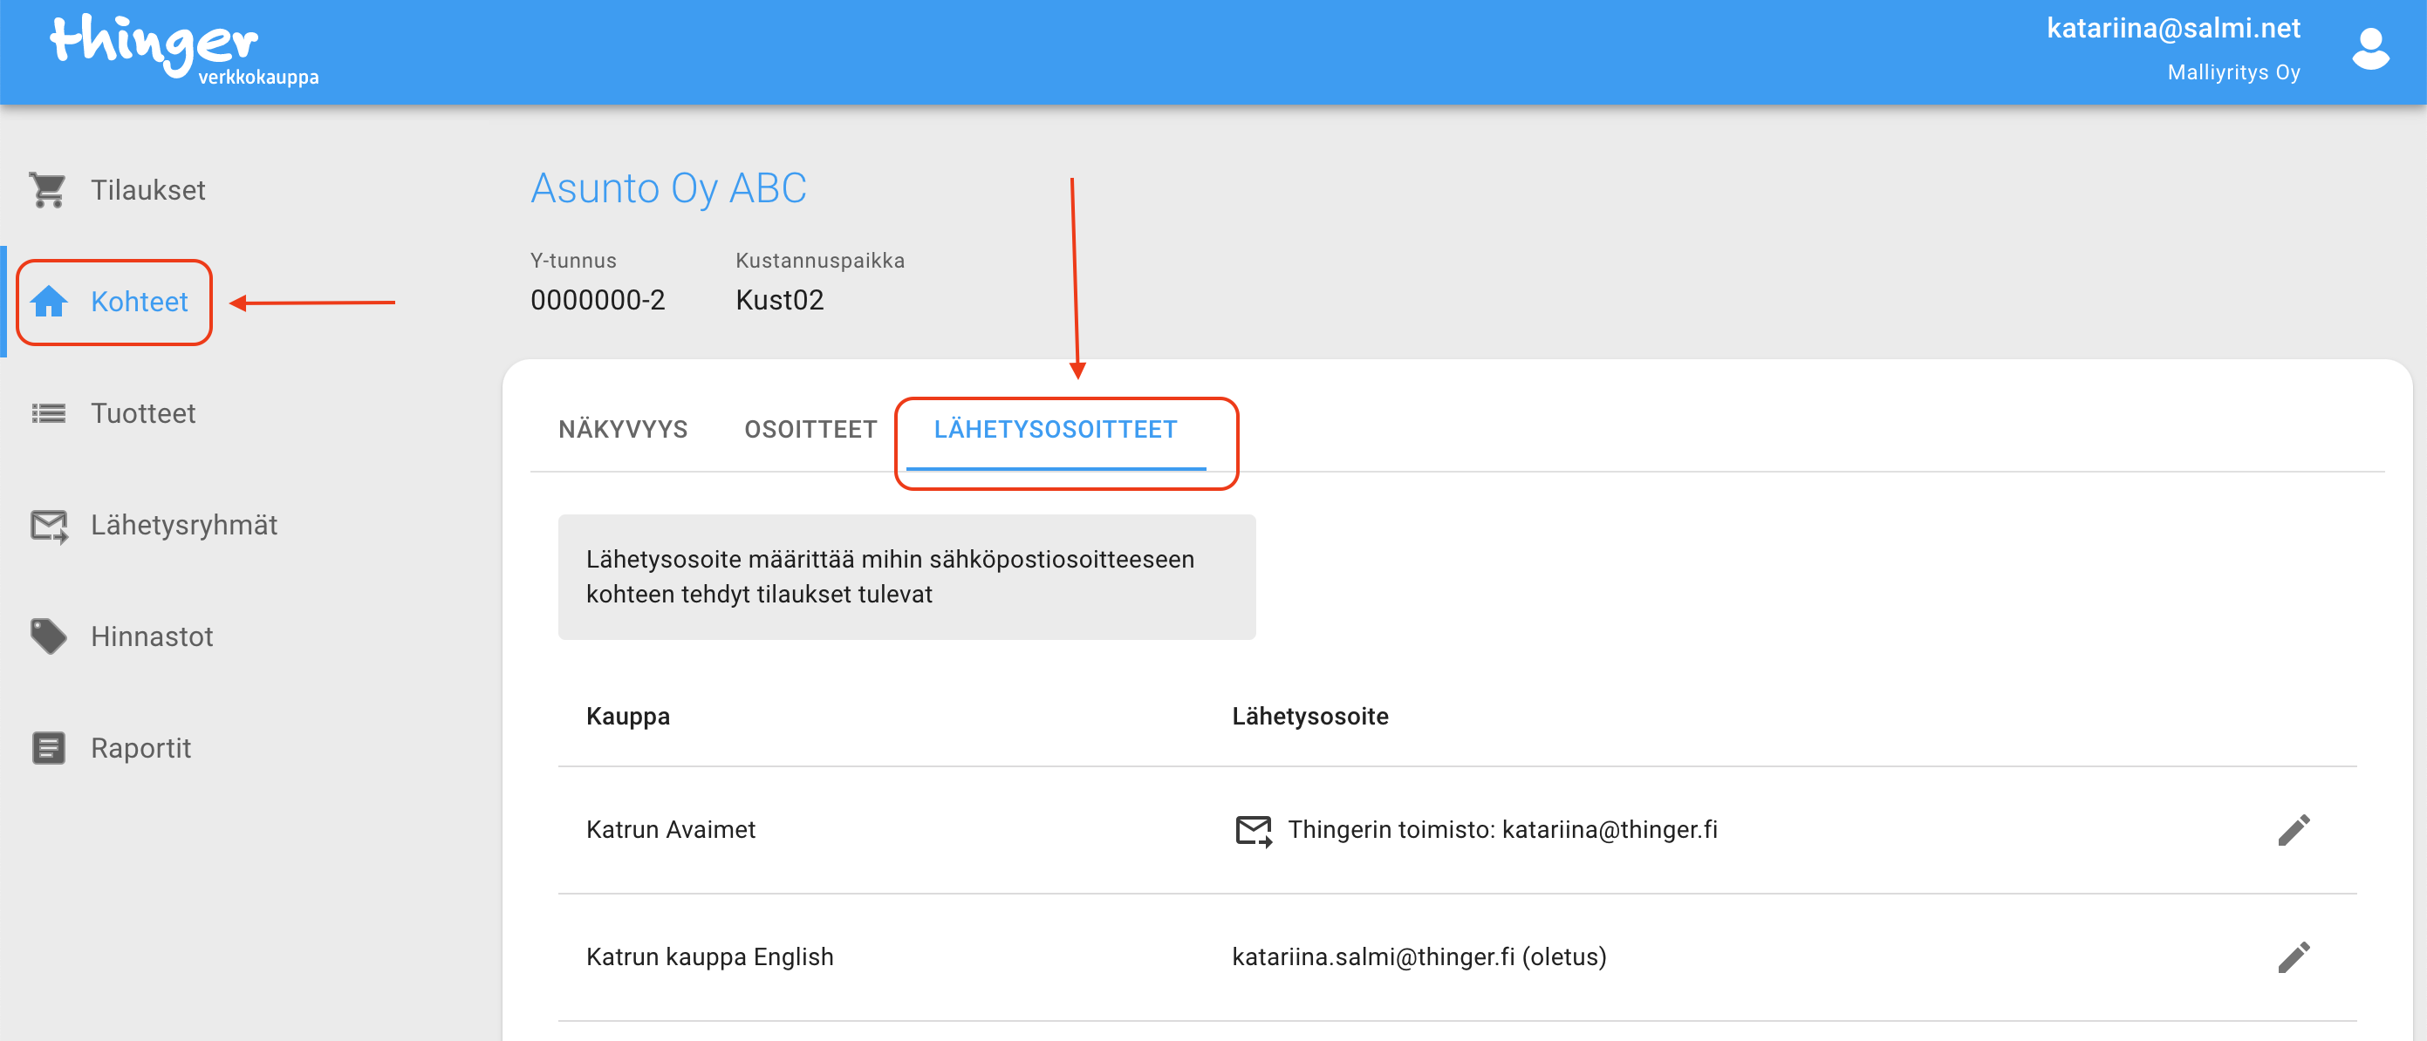Select the LÄHETYSOSOITTEET tab
The image size is (2427, 1041).
[x=1056, y=429]
